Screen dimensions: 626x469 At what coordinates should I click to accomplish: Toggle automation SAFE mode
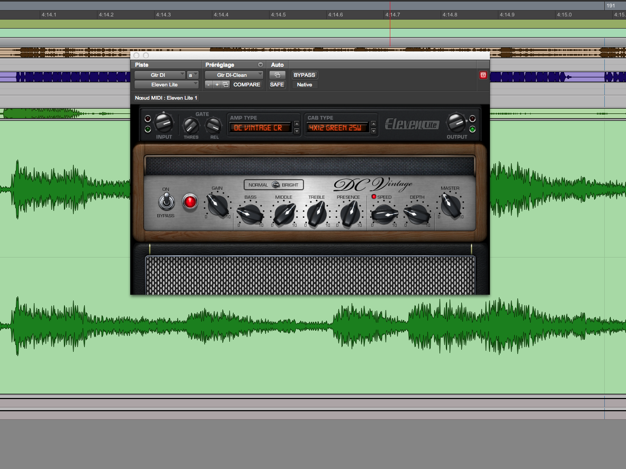pos(277,85)
